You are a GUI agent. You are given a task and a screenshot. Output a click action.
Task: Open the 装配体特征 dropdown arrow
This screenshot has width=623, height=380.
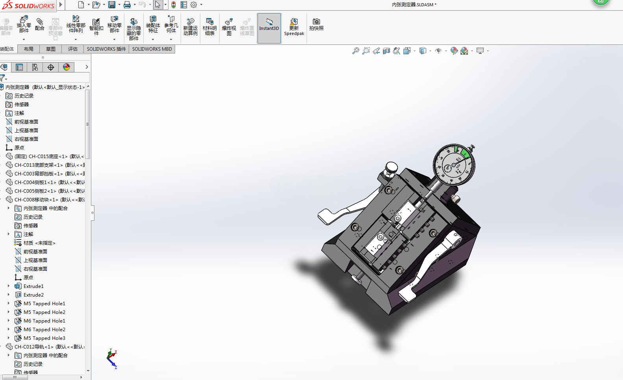[153, 39]
